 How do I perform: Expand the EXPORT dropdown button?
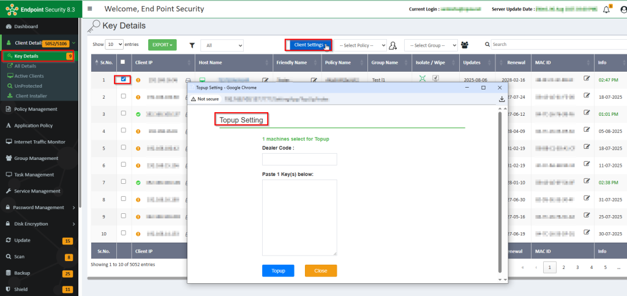162,45
